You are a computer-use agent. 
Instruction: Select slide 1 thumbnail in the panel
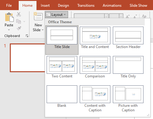[x=27, y=58]
